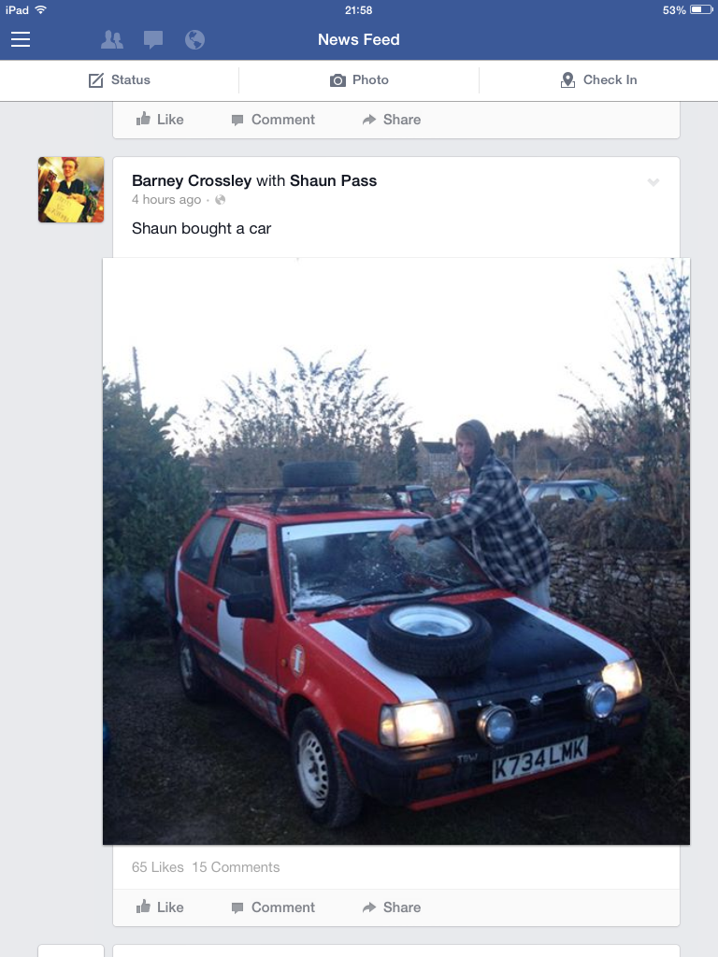
Task: Share Barney Crossley's car post
Action: [392, 907]
